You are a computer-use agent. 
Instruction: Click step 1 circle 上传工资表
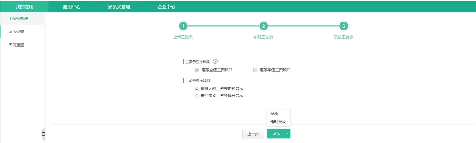pos(183,26)
